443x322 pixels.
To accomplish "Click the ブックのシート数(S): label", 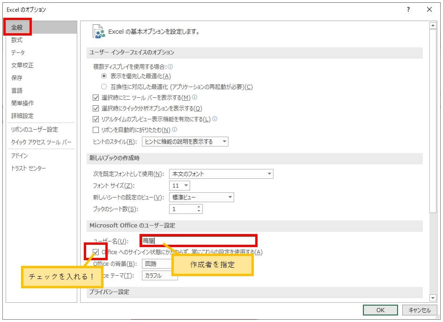I will (116, 209).
